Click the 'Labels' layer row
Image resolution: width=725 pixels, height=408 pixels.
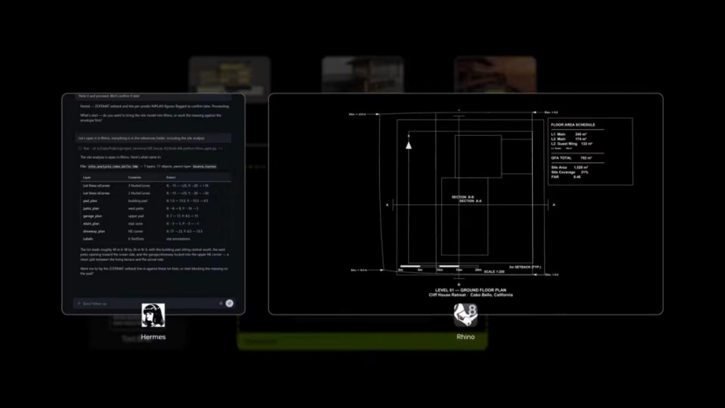(155, 239)
